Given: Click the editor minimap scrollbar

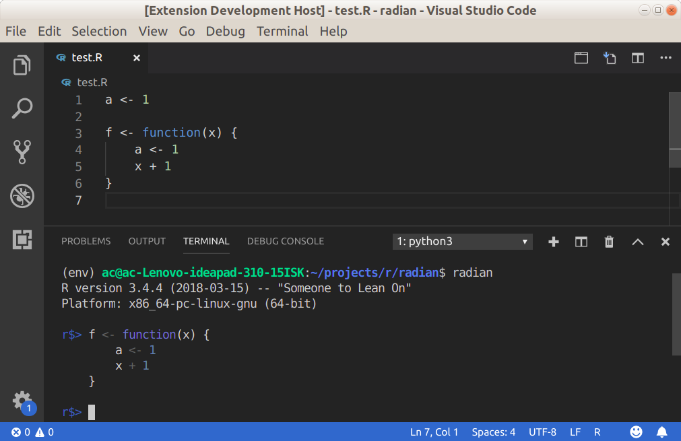Looking at the screenshot, I should [x=675, y=130].
